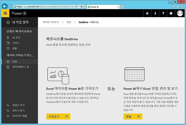Maximize the browser window
The image size is (186, 125).
[175, 2]
